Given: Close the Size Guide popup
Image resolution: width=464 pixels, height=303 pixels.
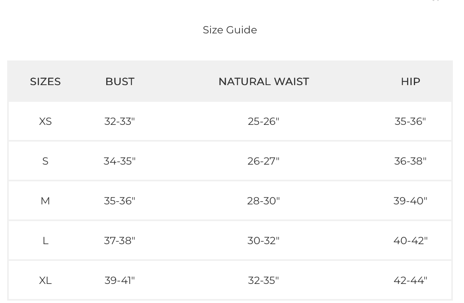Looking at the screenshot, I should coord(435,1).
